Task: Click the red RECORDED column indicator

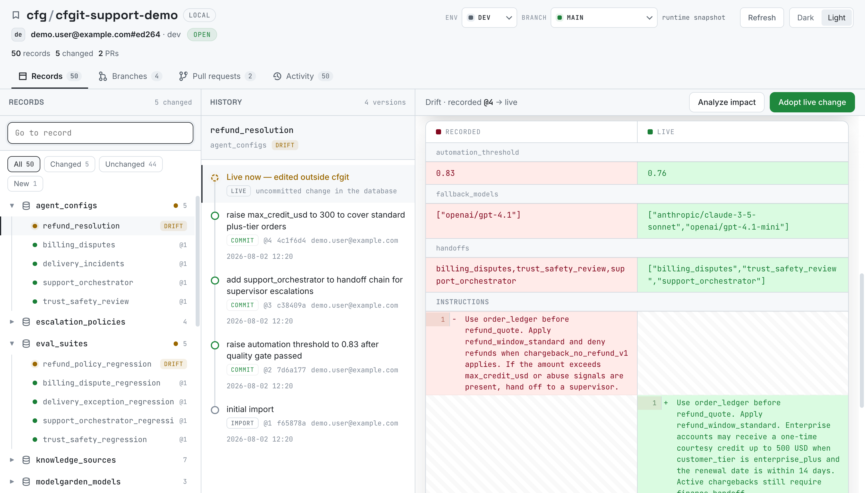Action: (x=438, y=132)
